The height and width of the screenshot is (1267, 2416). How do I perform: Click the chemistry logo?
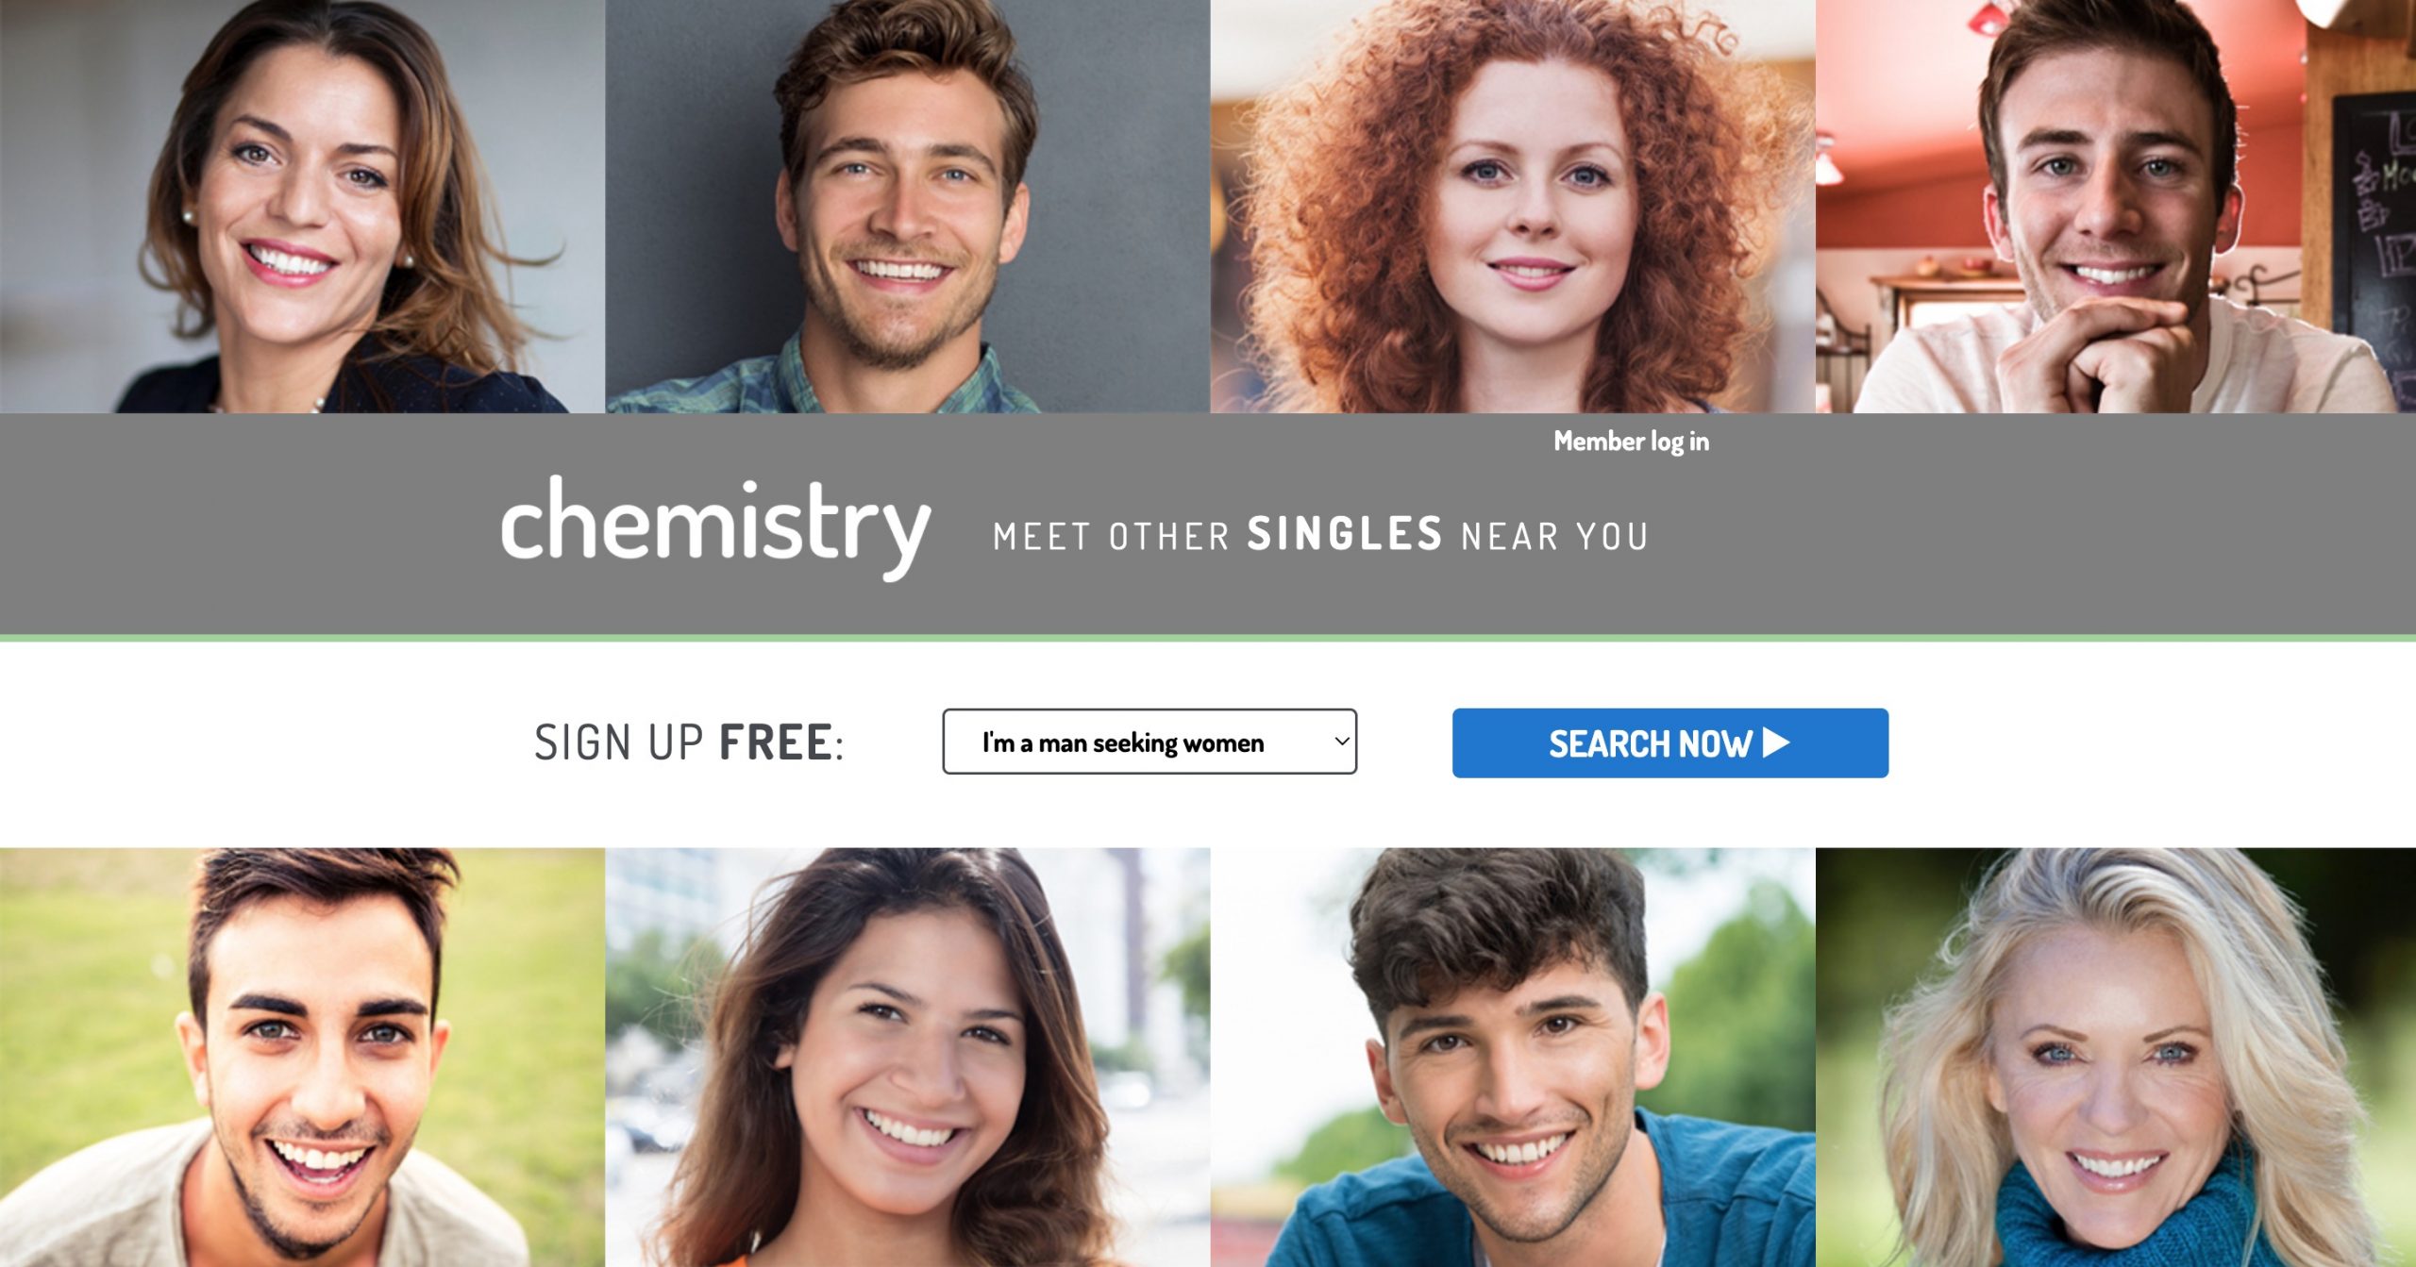pos(715,526)
